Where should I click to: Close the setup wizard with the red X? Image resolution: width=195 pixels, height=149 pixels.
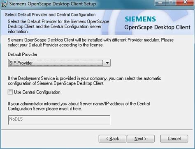pos(185,2)
